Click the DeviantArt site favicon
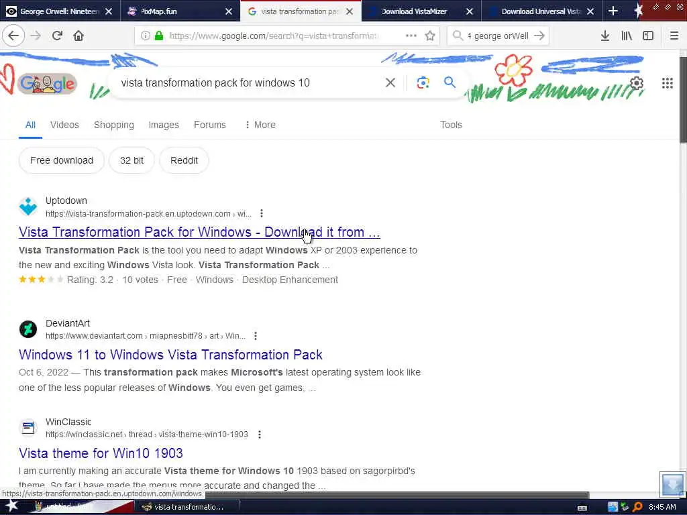Viewport: 687px width, 515px height. pyautogui.click(x=28, y=329)
